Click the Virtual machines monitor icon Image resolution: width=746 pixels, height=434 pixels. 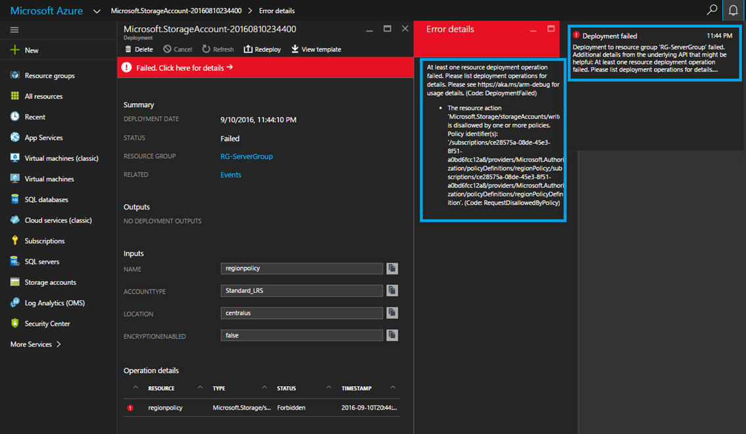14,179
